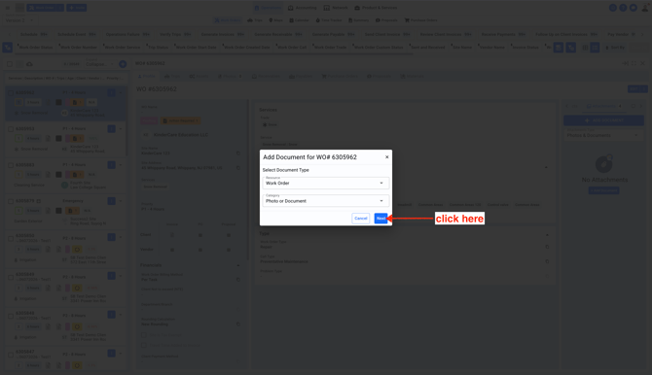Click the Action Required orange badge
Viewport: 652px width, 375px height.
tap(180, 120)
